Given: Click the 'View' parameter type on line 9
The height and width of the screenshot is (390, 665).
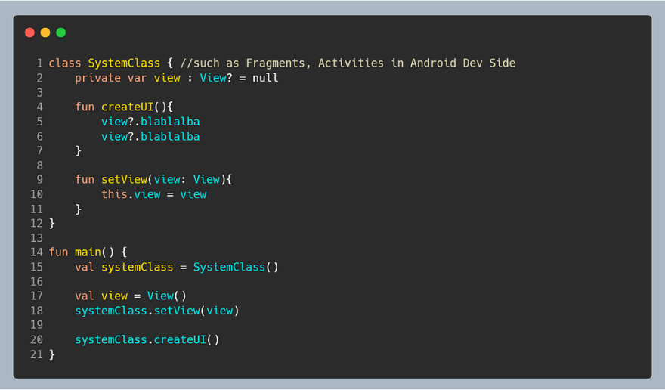Looking at the screenshot, I should click(206, 180).
